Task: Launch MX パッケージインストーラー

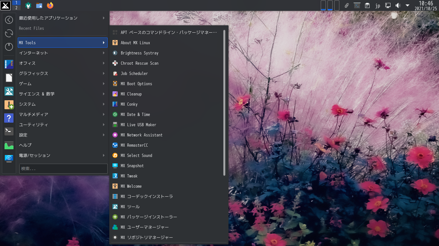Action: [x=167, y=217]
